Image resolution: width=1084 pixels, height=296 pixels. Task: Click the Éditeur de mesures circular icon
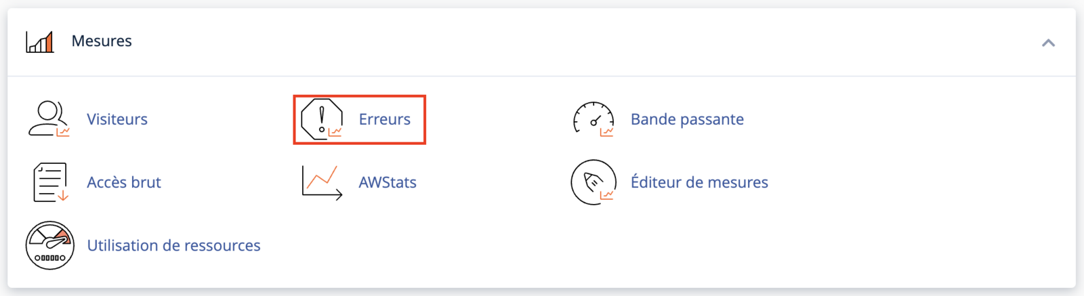(593, 182)
